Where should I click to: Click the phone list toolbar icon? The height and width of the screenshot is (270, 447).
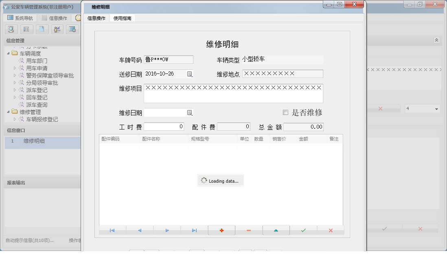(x=26, y=29)
